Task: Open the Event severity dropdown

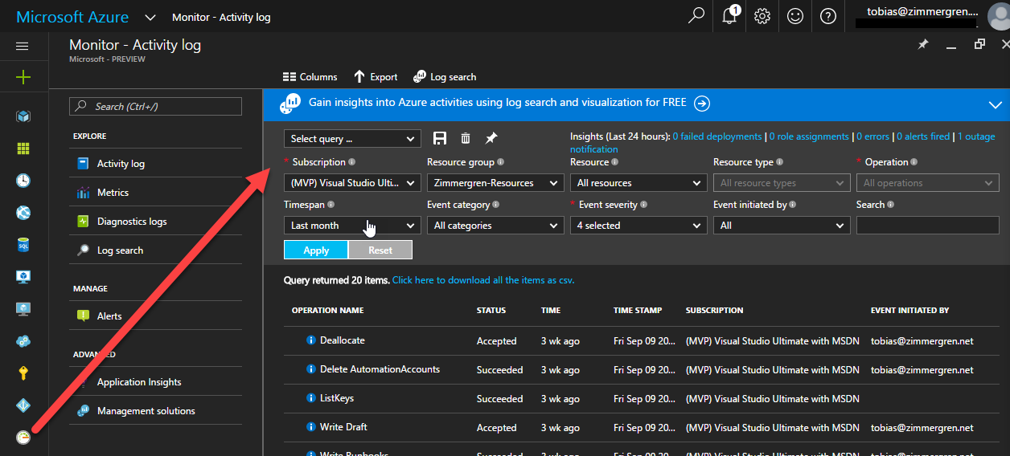Action: coord(638,226)
